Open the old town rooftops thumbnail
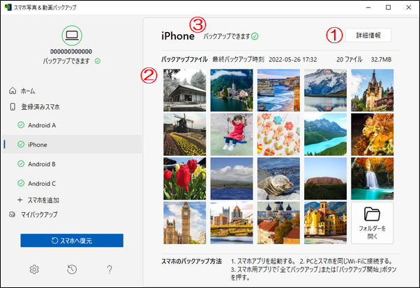Viewport: 420px width, 288px height. [x=278, y=223]
